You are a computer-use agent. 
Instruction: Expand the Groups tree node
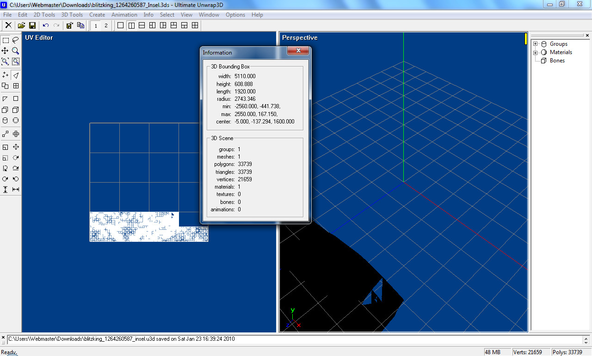pos(536,44)
